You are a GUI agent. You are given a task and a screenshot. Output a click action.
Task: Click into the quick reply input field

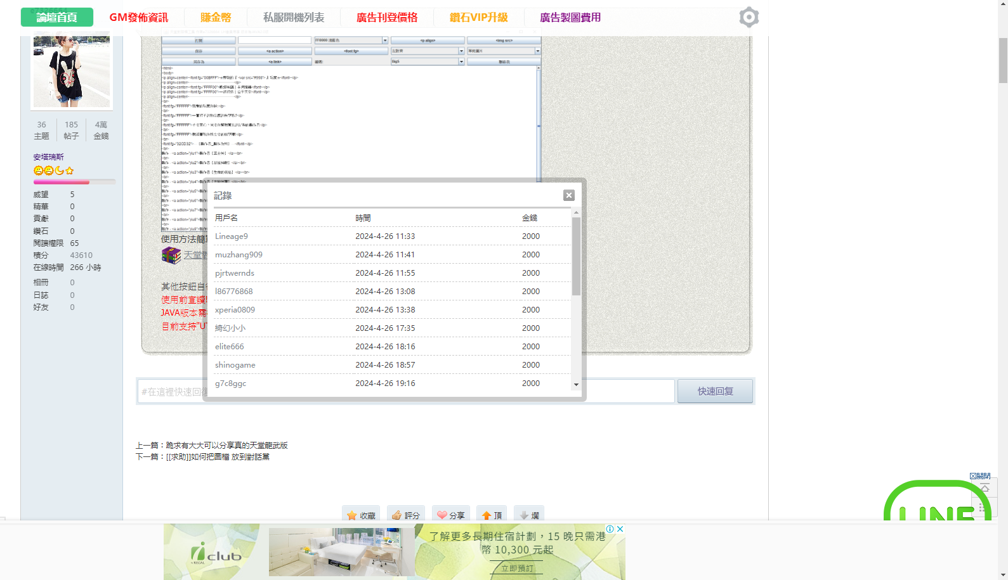(x=406, y=391)
